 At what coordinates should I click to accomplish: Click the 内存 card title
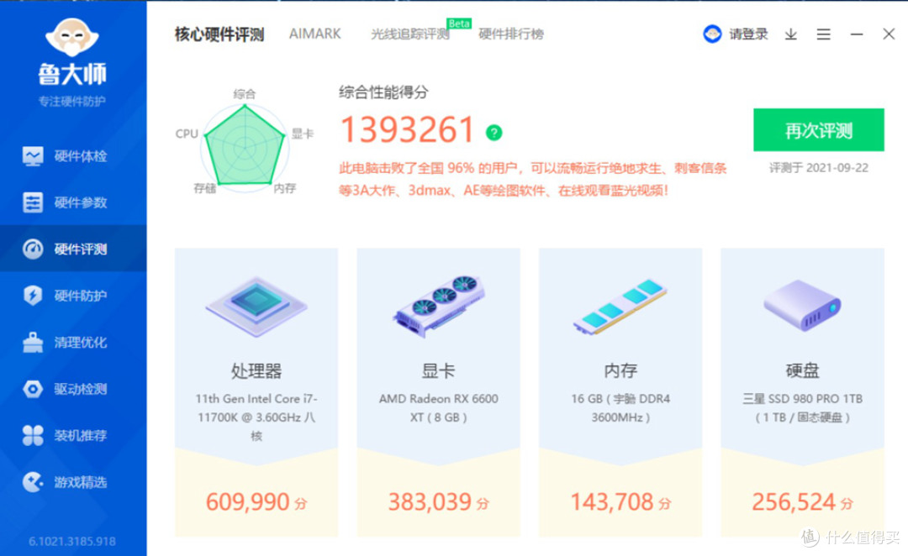(x=620, y=370)
